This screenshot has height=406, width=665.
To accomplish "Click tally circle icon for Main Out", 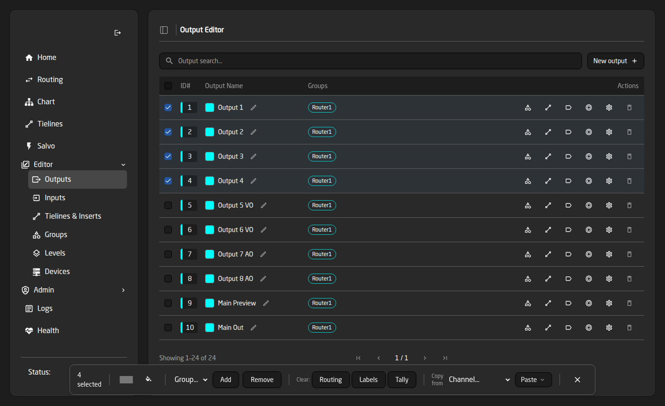I will point(589,328).
